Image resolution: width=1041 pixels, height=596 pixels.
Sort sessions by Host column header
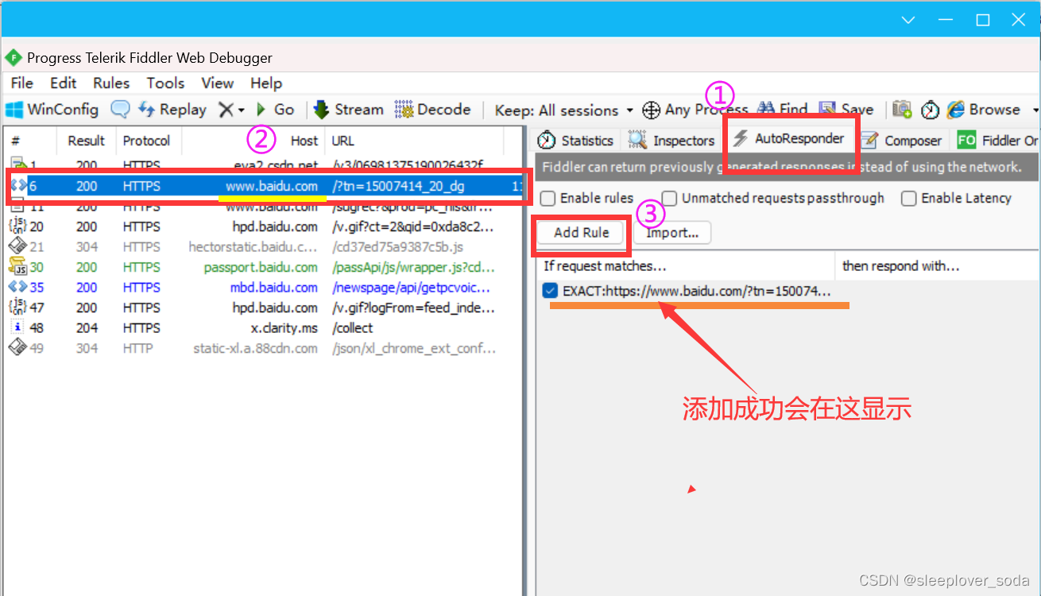pos(253,141)
